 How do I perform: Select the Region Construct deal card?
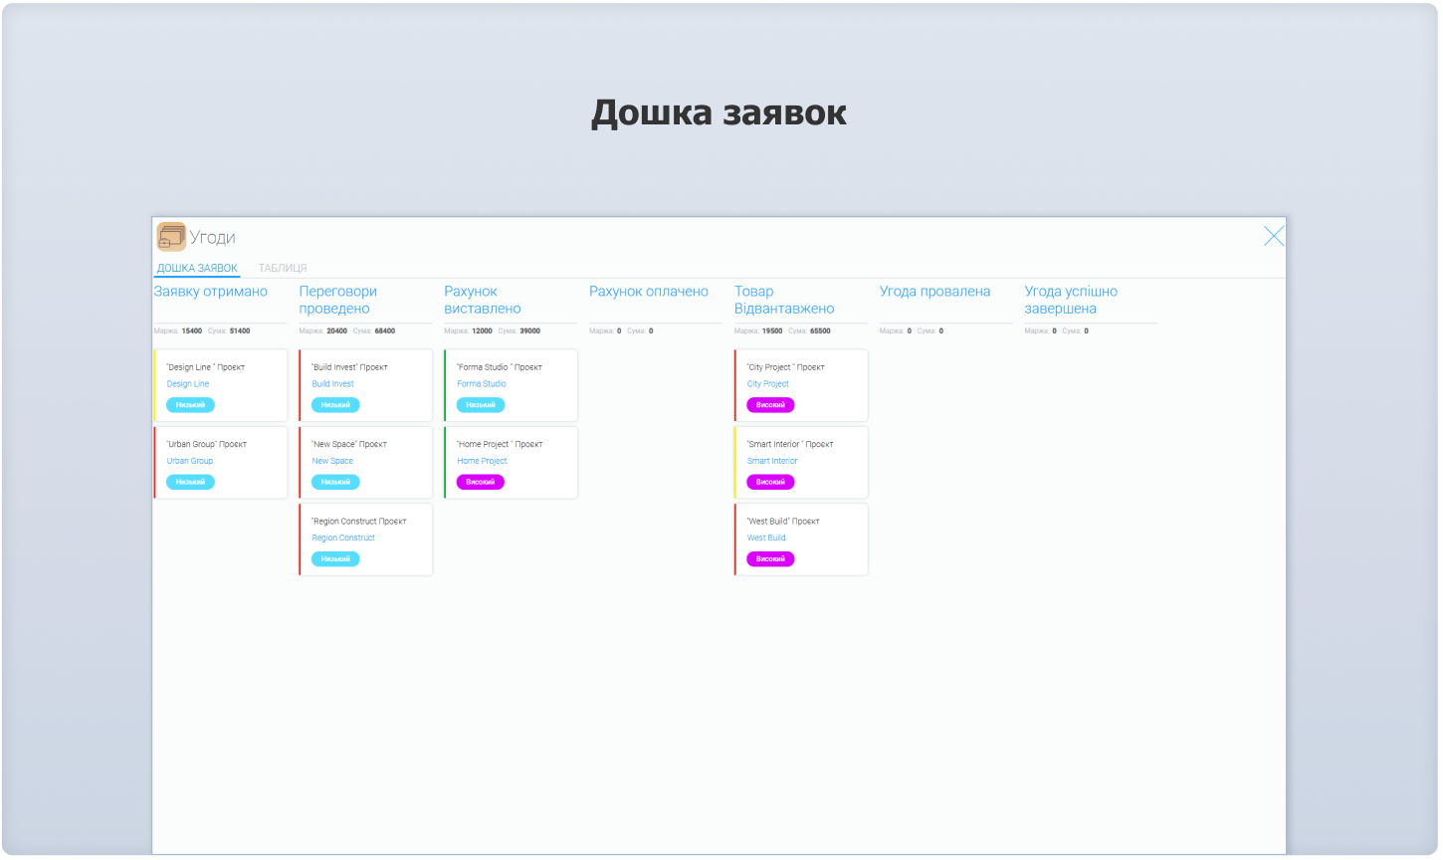365,537
